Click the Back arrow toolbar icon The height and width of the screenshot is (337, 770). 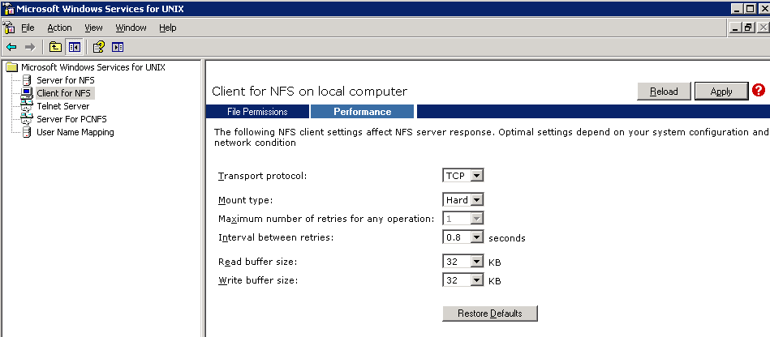(x=12, y=47)
